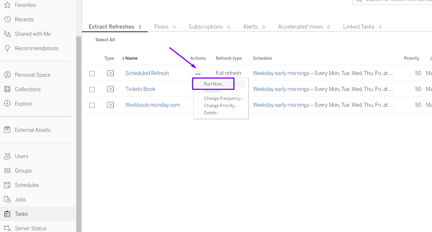Check the Scheduled Refresh row checkbox
Screen dimensions: 432x232
click(92, 74)
